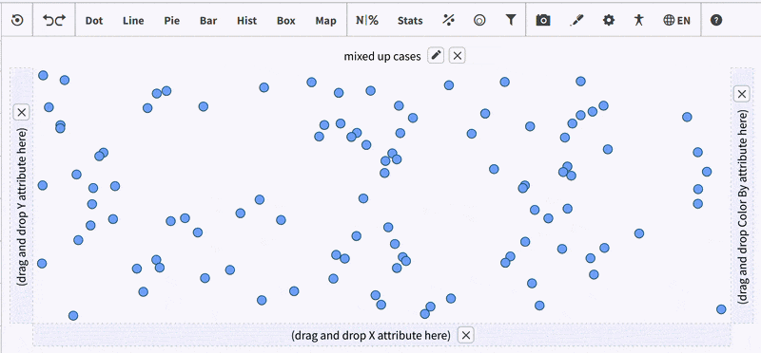Click the redo arrow
Viewport: 761px width, 353px height.
pyautogui.click(x=60, y=20)
